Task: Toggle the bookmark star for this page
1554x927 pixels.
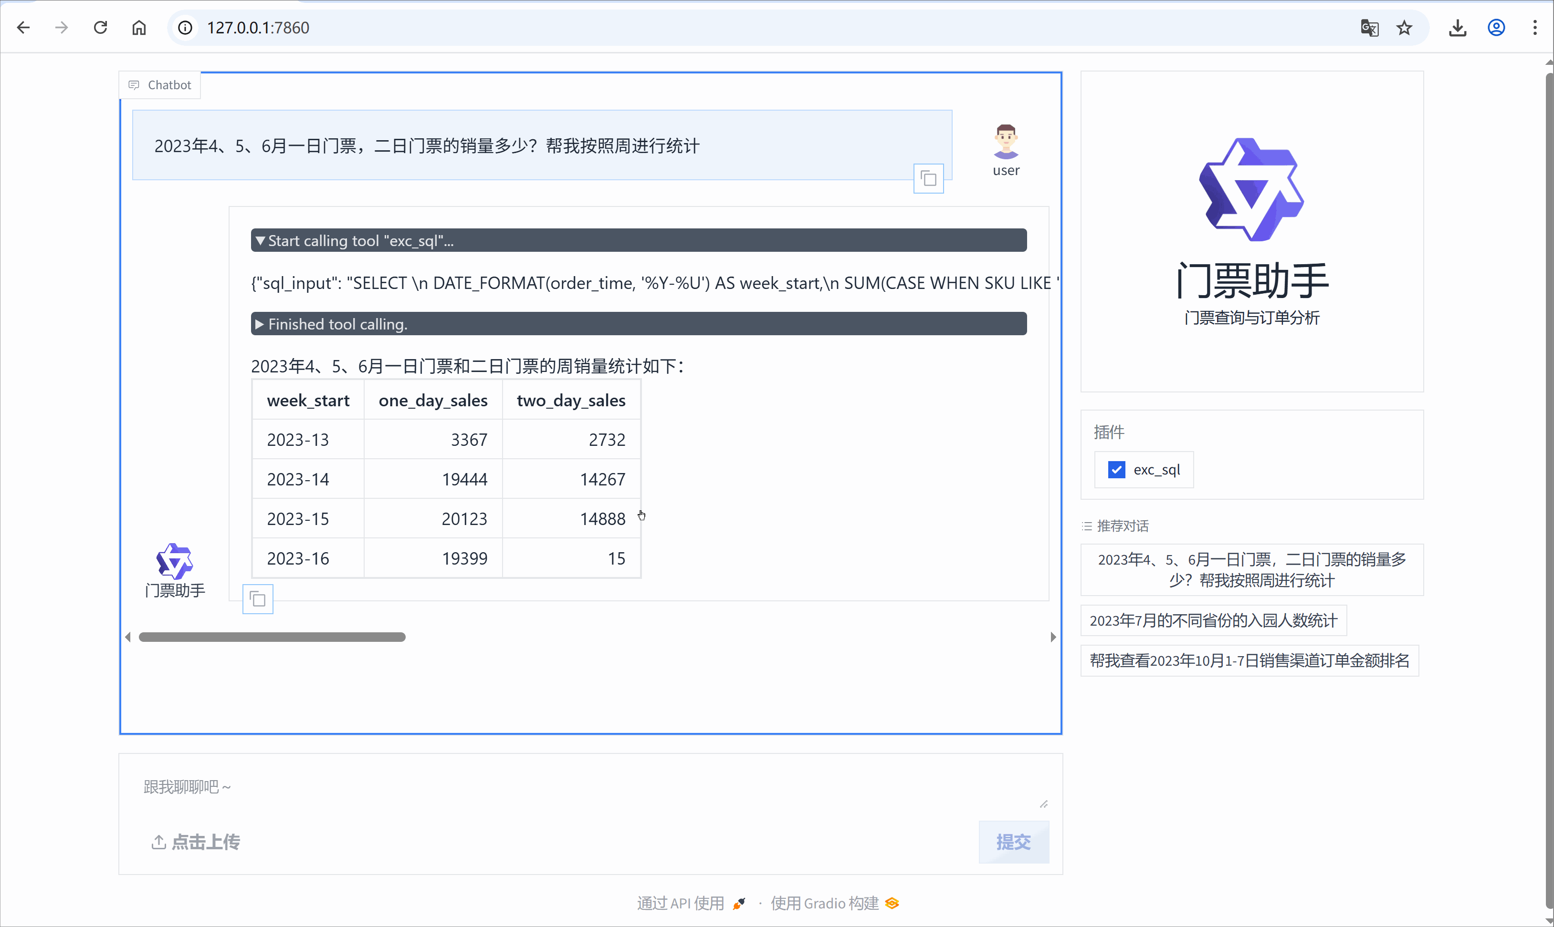Action: [1403, 28]
